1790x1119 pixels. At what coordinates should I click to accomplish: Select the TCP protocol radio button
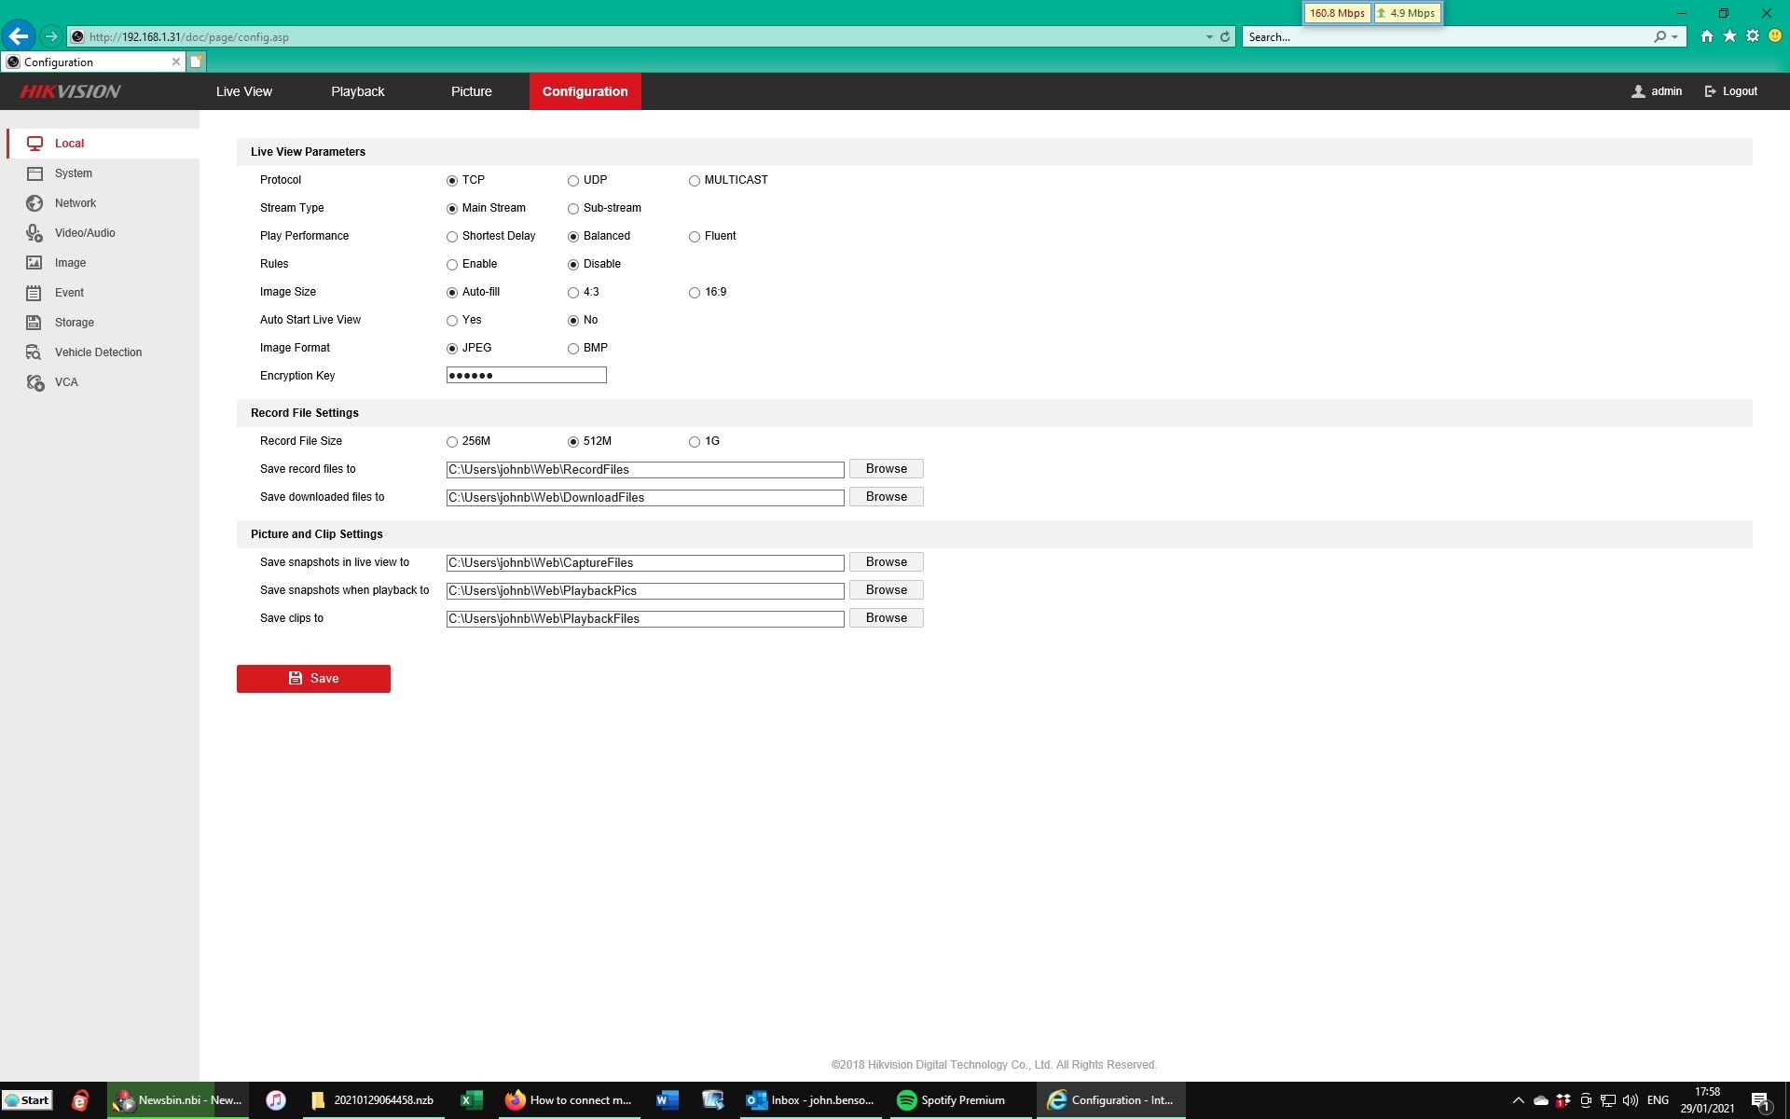451,179
